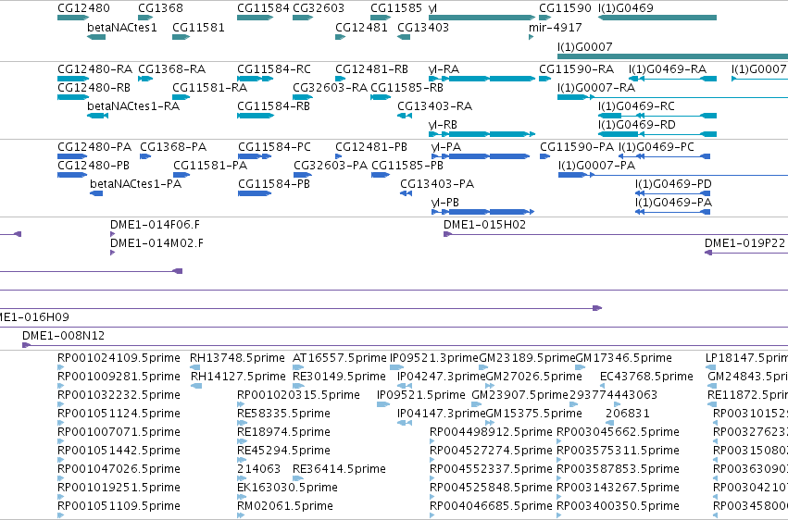Click the GM23907.5prime EST label
788x520 pixels.
pyautogui.click(x=519, y=395)
